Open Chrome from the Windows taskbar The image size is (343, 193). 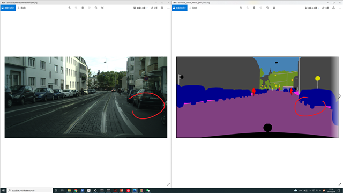(76, 191)
